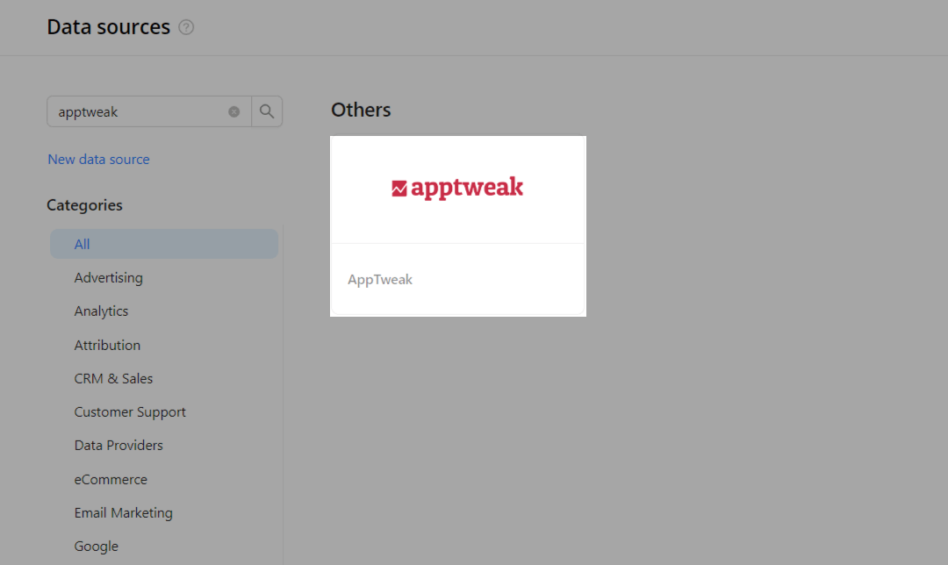Screen dimensions: 948x565
Task: Select the All category
Action: 82,244
